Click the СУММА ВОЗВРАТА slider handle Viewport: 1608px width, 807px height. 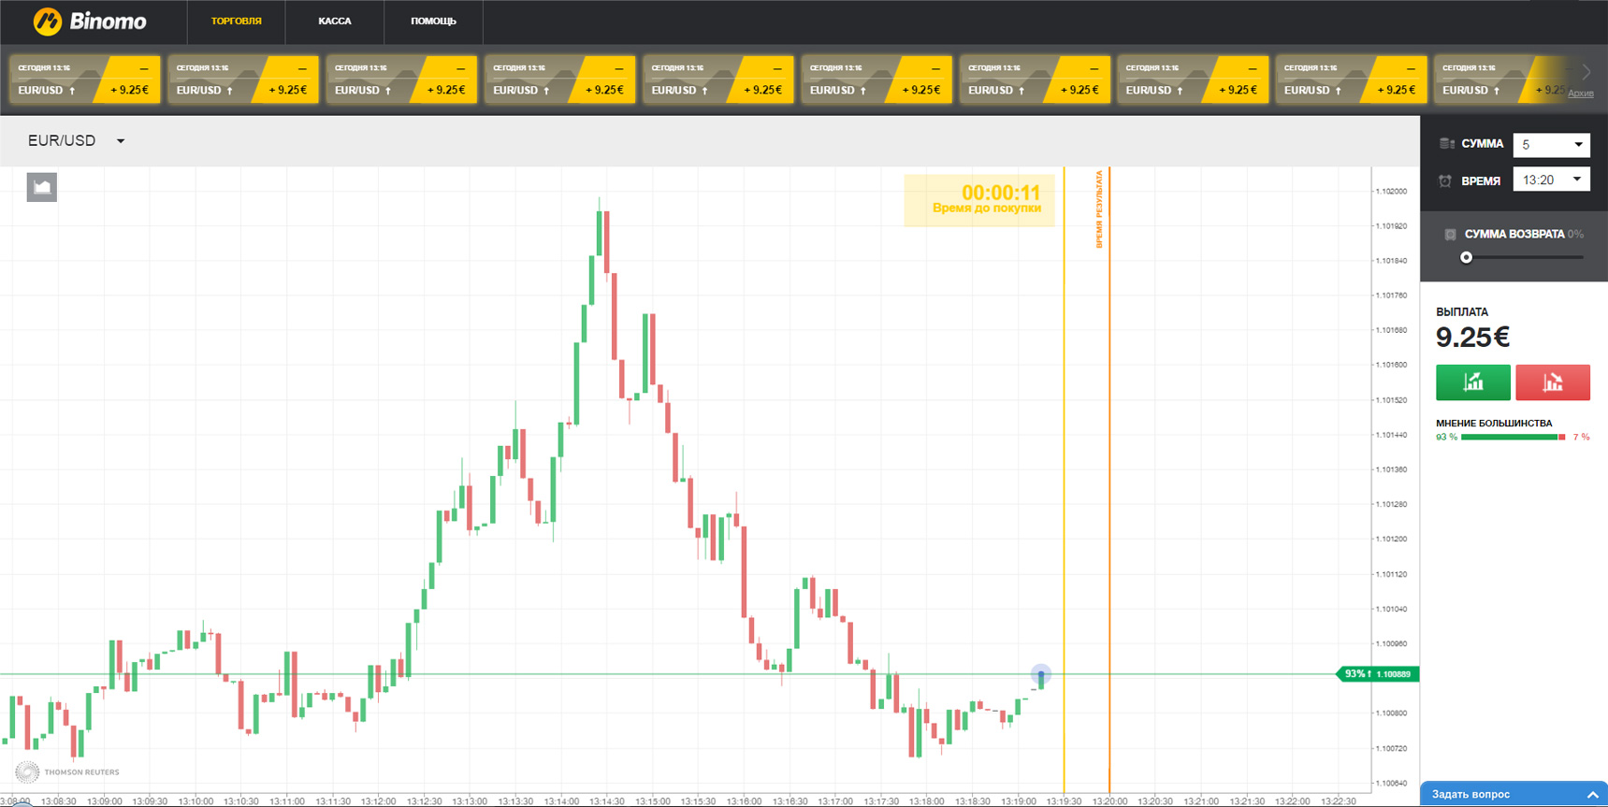(x=1467, y=257)
